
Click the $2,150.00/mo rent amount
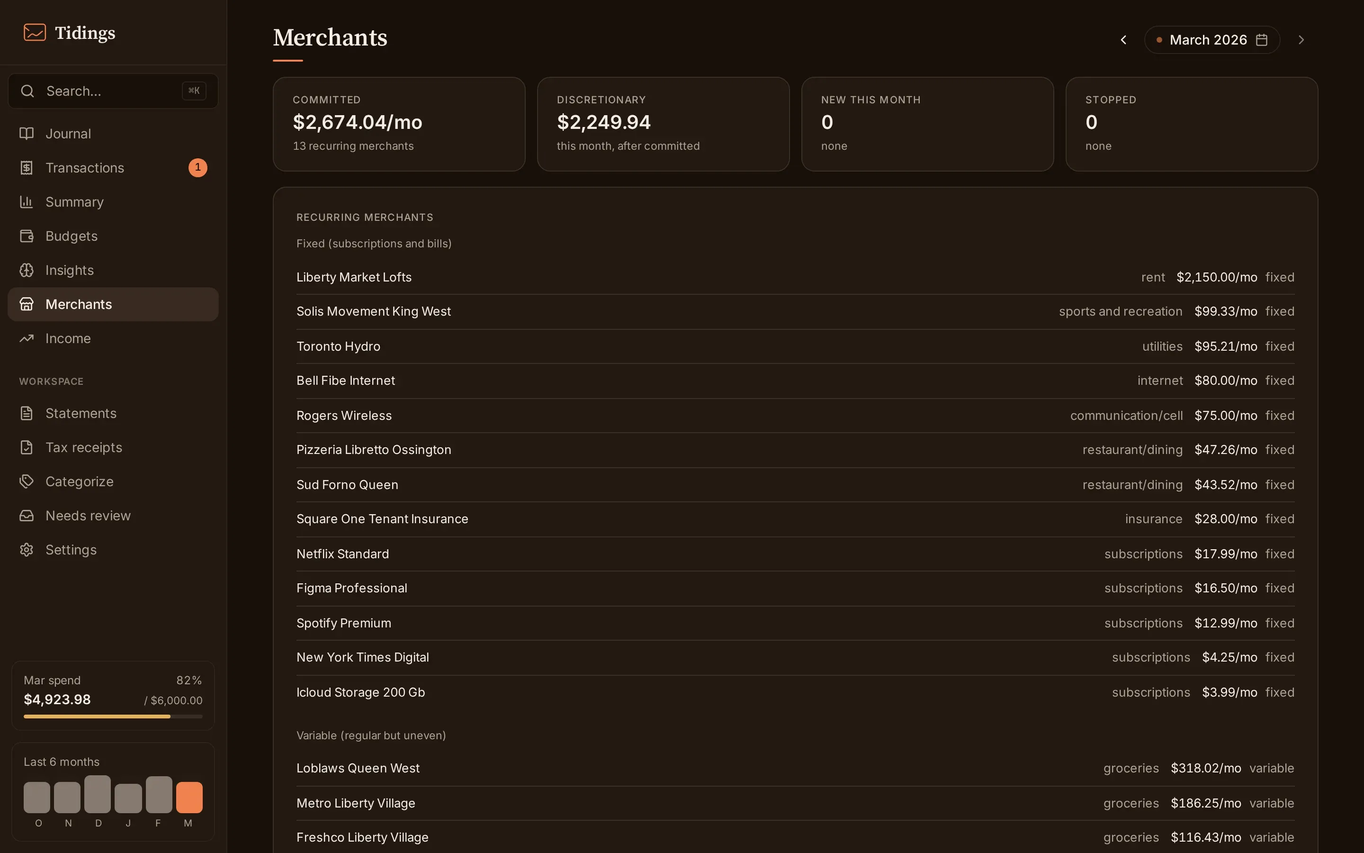point(1216,277)
